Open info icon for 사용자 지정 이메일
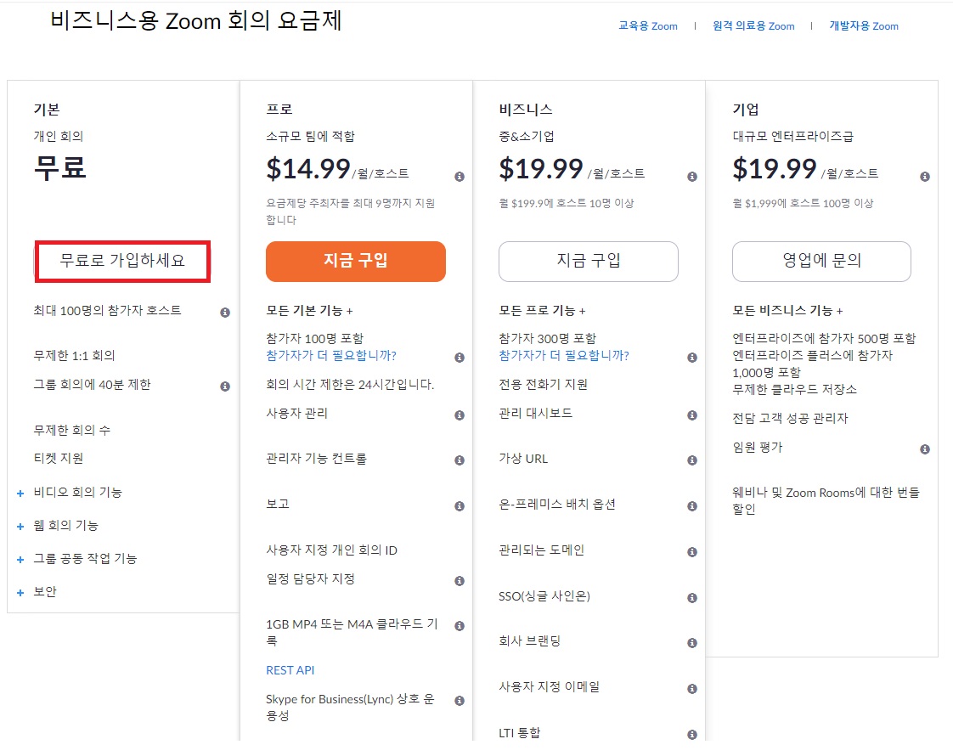The height and width of the screenshot is (756, 953). [x=692, y=689]
